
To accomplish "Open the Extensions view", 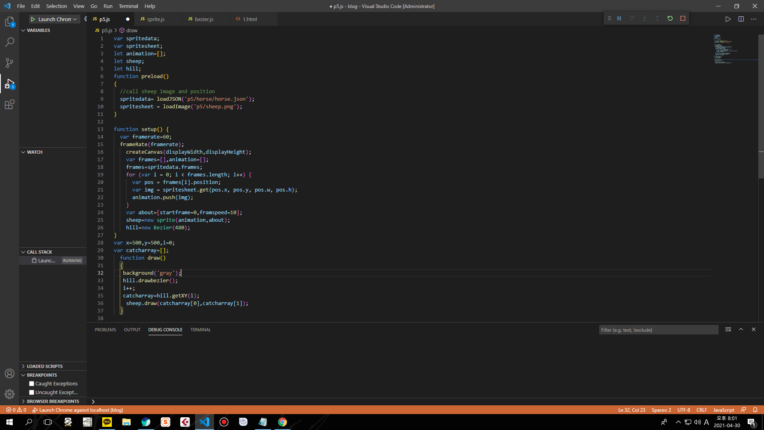I will click(10, 105).
